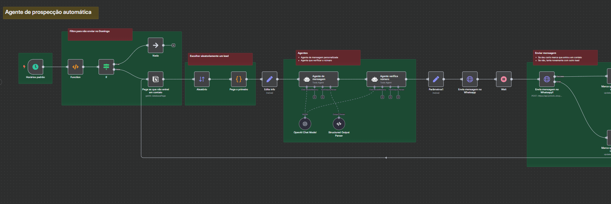The image size is (611, 204).
Task: Click the Success output of Whatsapp1 node
Action: [x=555, y=76]
